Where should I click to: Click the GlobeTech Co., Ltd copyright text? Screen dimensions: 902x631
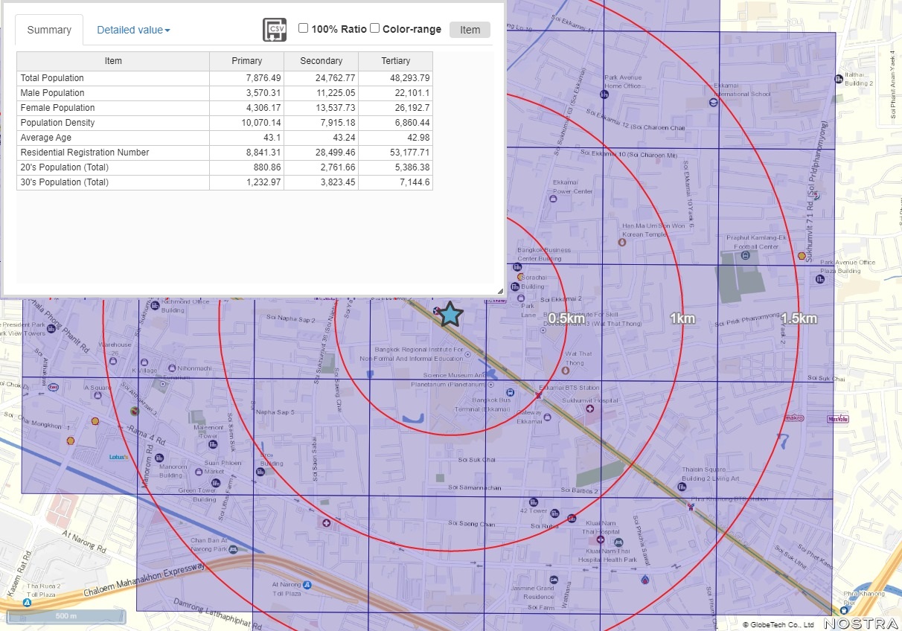[x=778, y=624]
